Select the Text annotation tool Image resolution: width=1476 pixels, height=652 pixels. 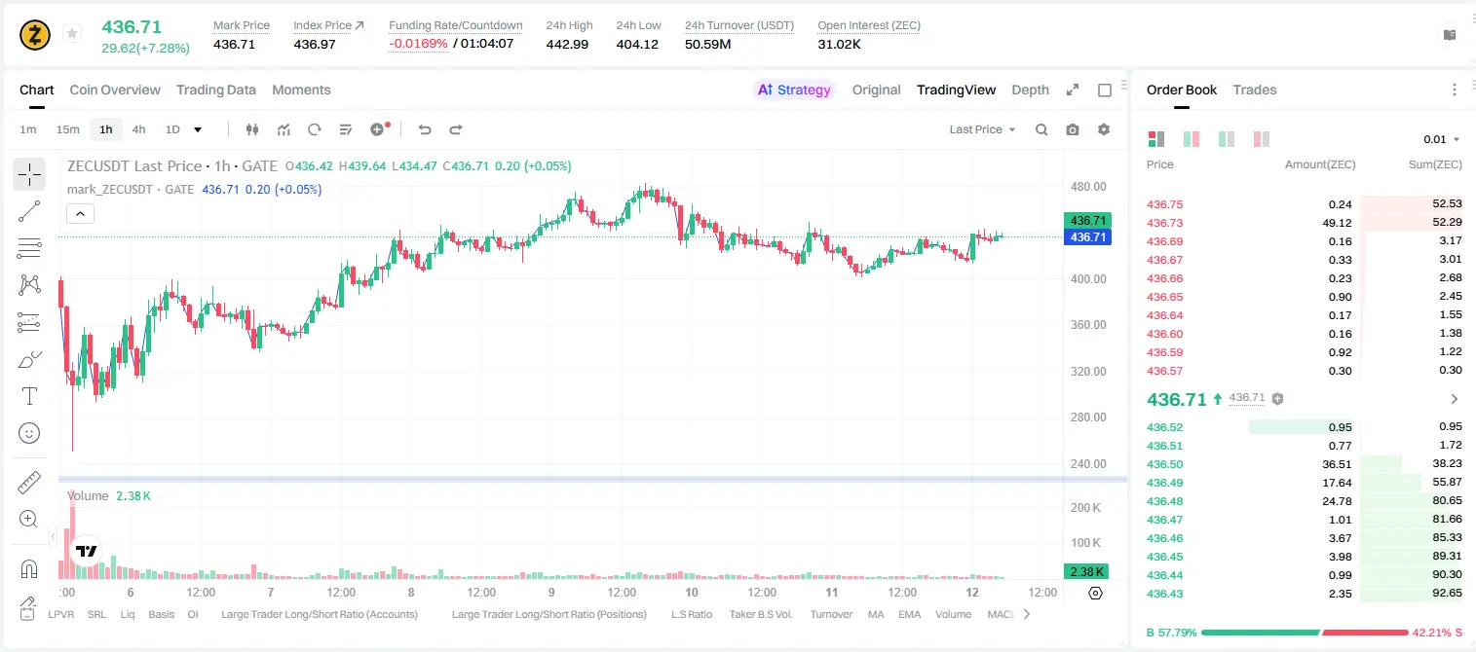coord(29,396)
